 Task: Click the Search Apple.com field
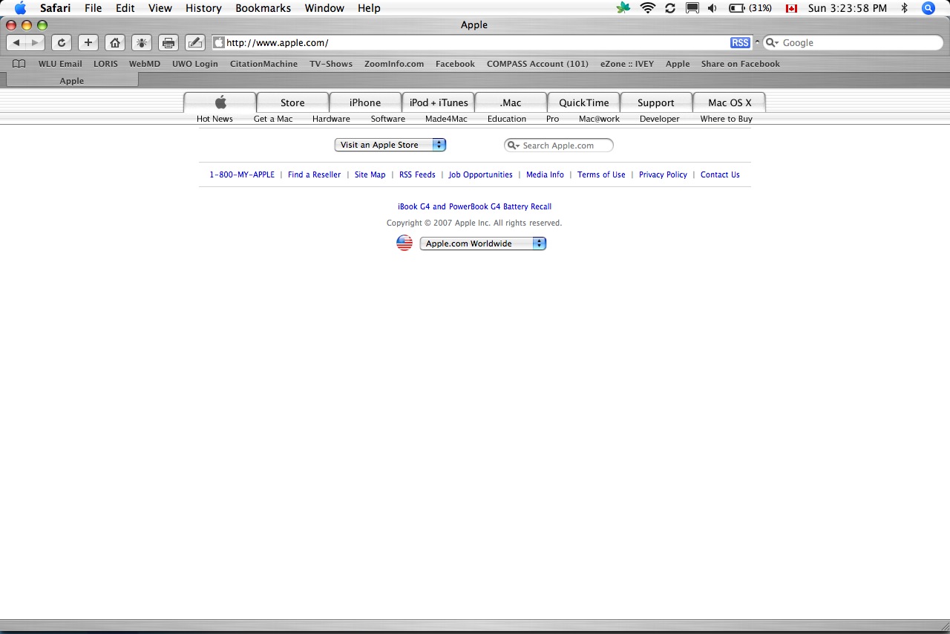[559, 146]
